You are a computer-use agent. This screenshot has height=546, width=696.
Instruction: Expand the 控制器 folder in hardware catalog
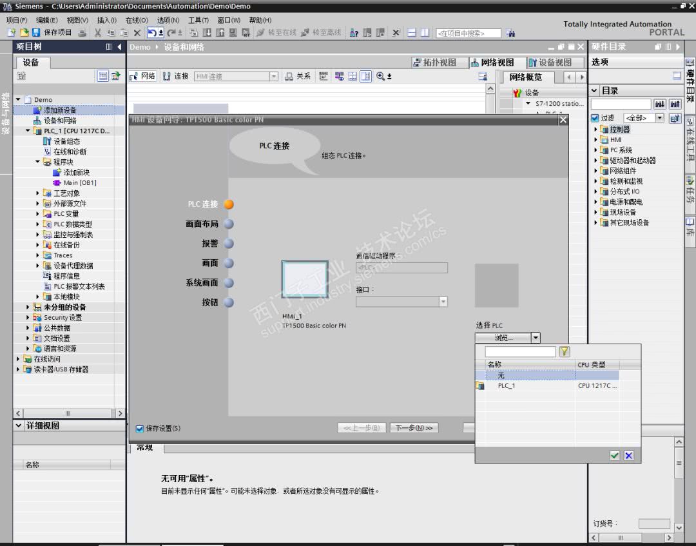(x=596, y=130)
